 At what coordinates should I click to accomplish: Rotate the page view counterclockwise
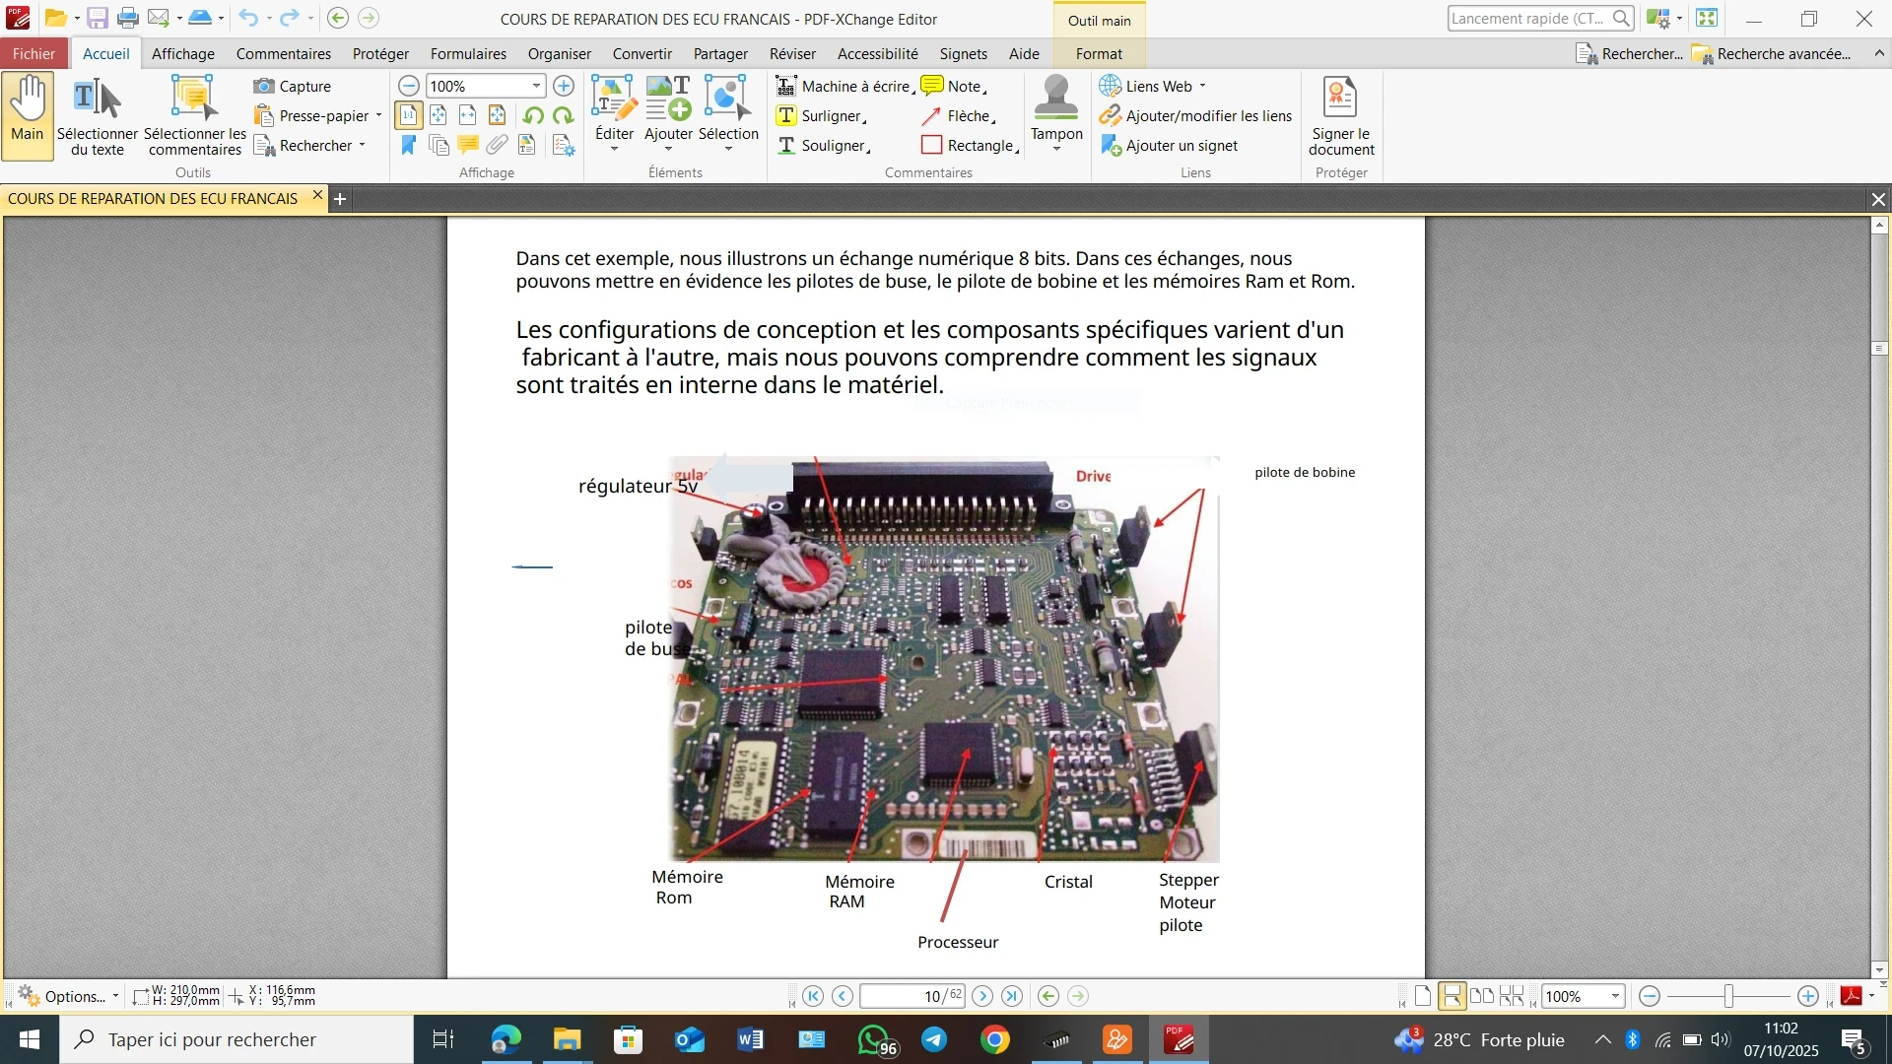533,116
